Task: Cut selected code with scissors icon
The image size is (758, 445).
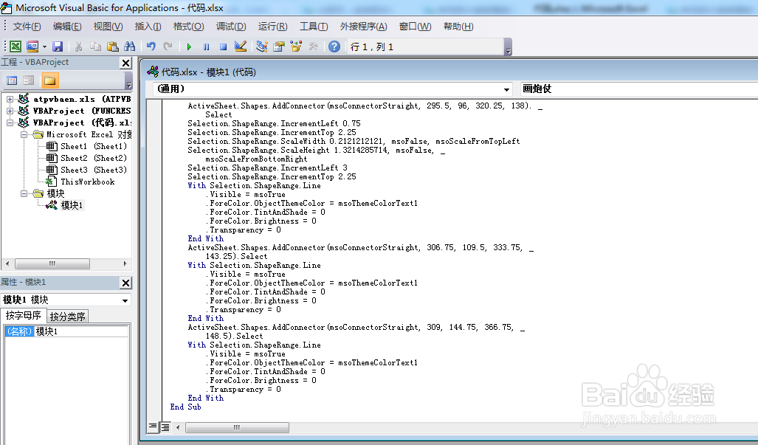Action: pos(78,46)
